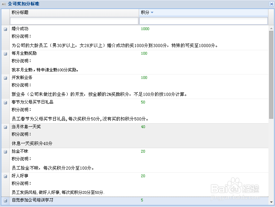Focus the 积分 filter input box
This screenshot has width=275, height=207.
[x=204, y=21]
